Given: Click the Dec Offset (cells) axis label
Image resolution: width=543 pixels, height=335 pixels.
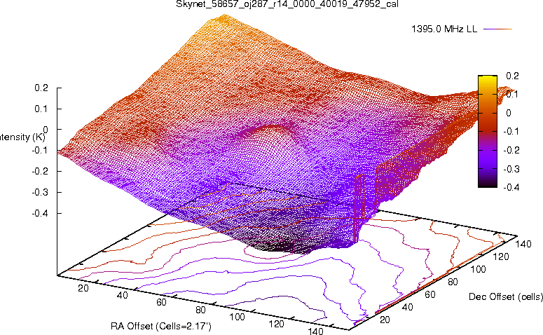Looking at the screenshot, I should coord(506,296).
